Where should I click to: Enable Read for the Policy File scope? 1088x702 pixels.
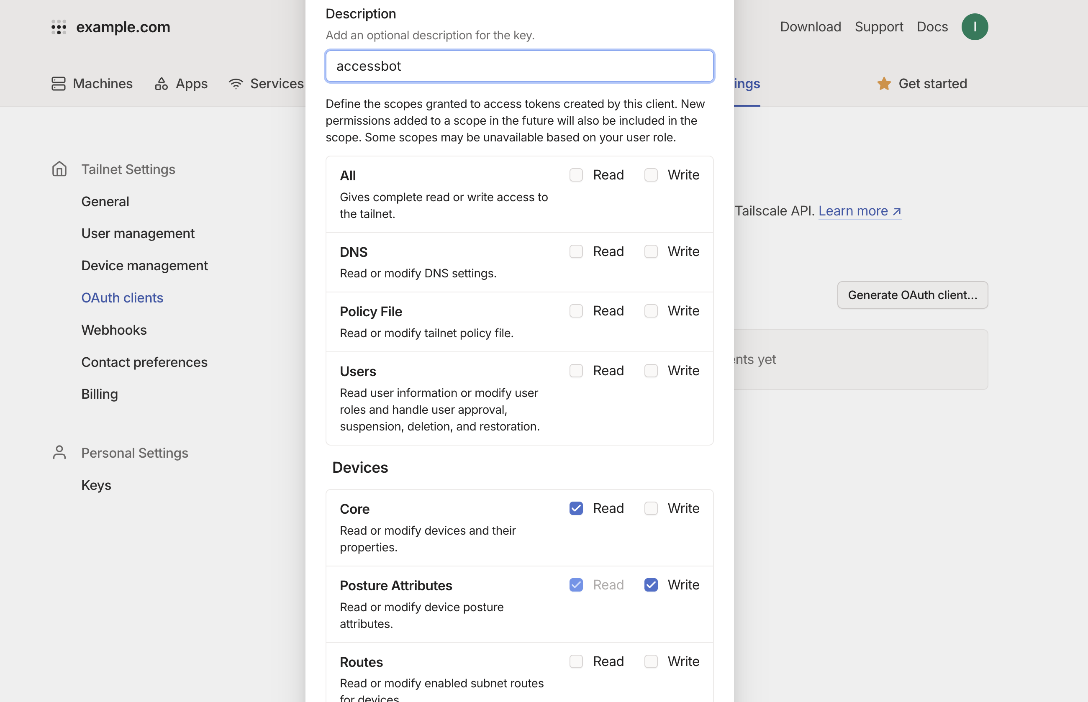tap(576, 311)
